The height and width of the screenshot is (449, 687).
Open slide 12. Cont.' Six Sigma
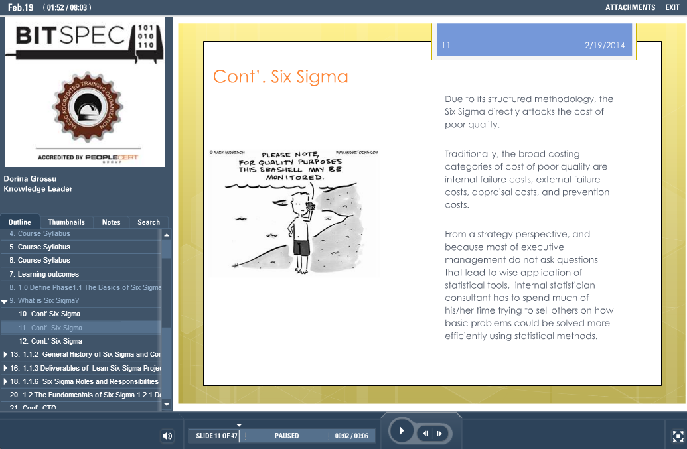[81, 341]
